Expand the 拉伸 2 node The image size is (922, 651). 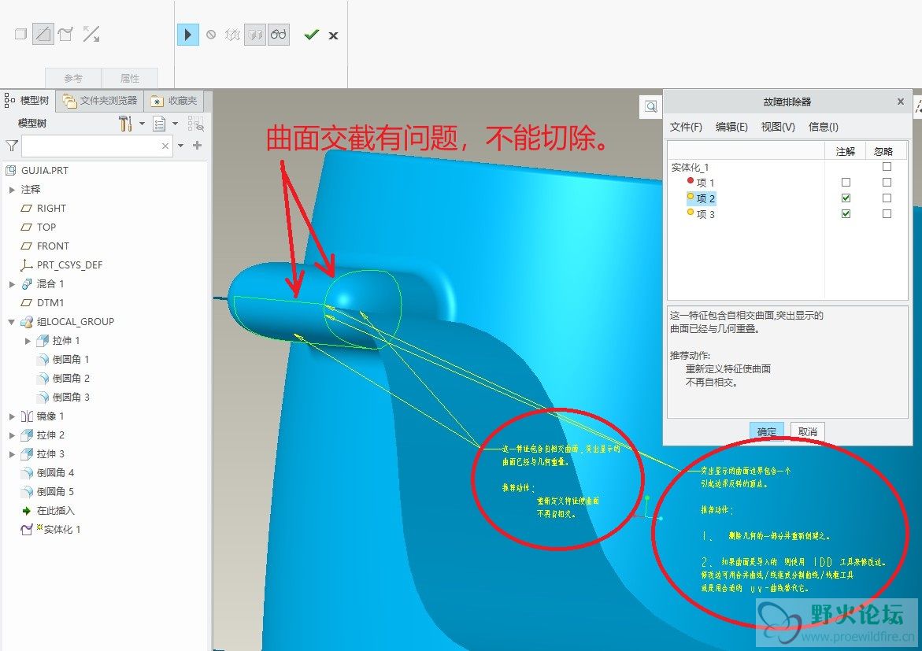click(x=12, y=435)
